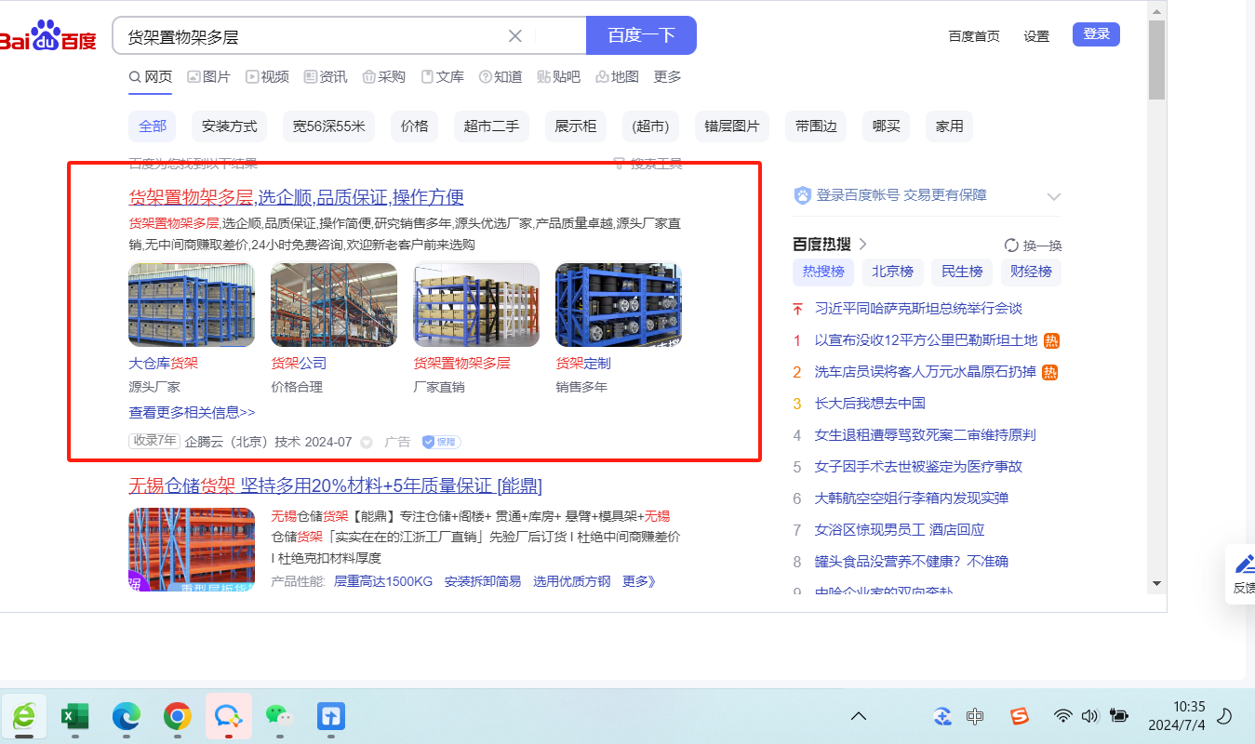The image size is (1255, 744).
Task: Click the 百度一下 search button
Action: coord(641,35)
